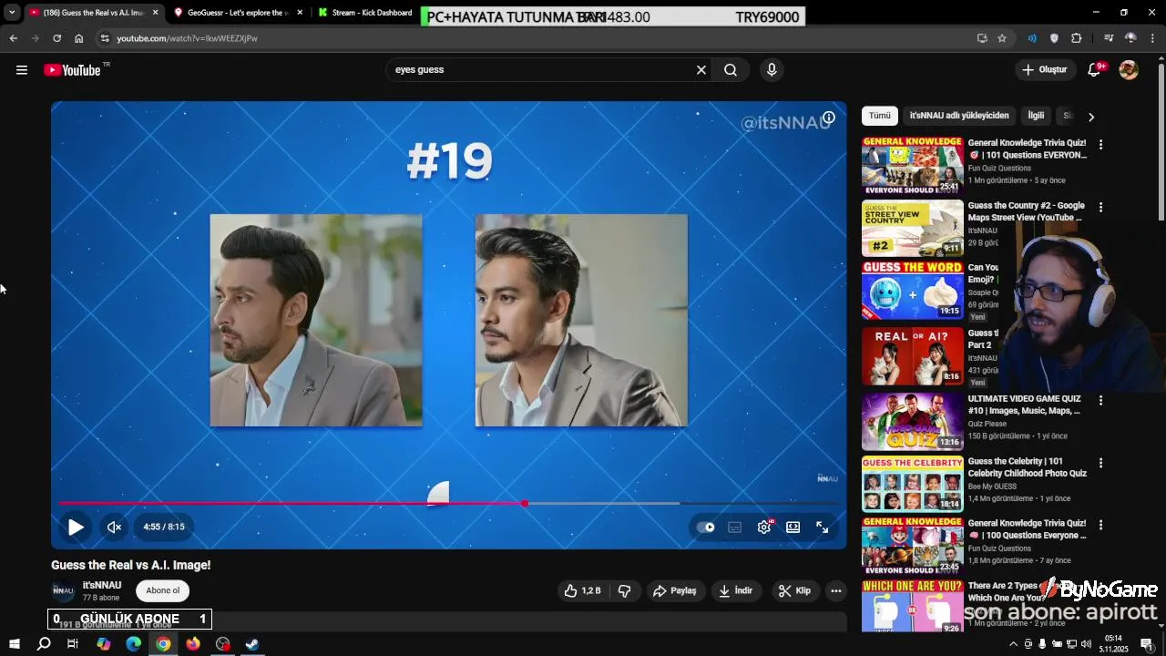The height and width of the screenshot is (656, 1166).
Task: Open Steam from the taskbar
Action: [252, 644]
